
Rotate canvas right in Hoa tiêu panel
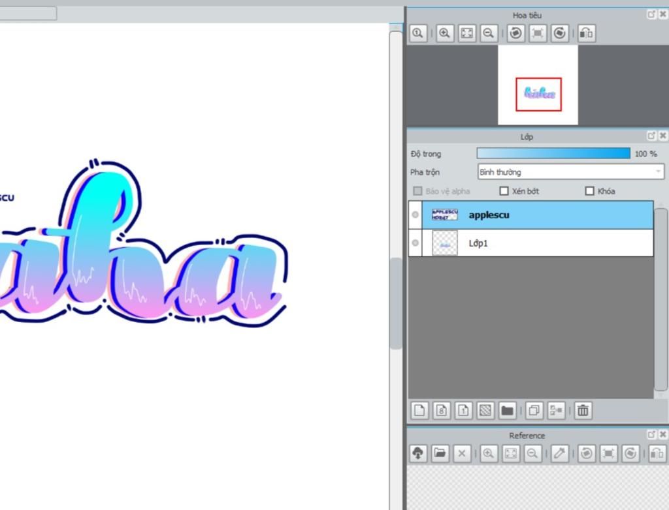click(x=560, y=33)
